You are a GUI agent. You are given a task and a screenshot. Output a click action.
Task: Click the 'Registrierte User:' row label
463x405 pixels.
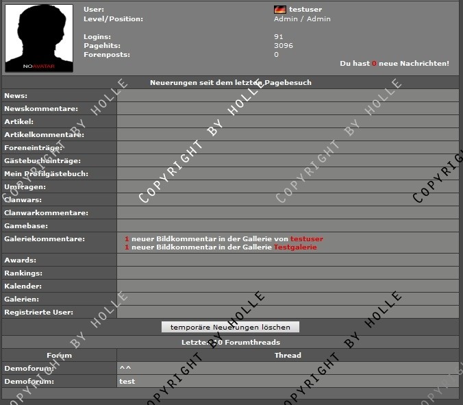pyautogui.click(x=38, y=312)
